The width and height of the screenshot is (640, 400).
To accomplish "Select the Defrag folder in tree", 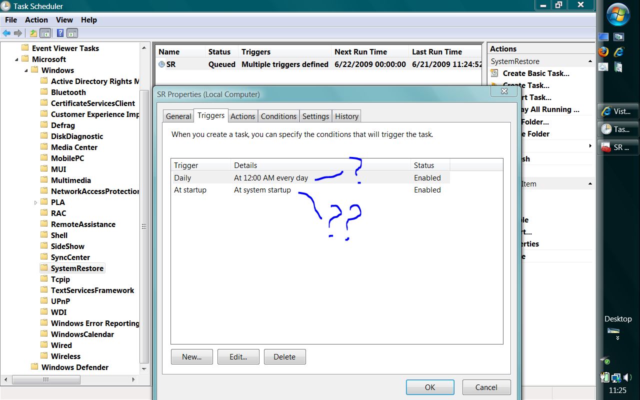I will (x=63, y=125).
